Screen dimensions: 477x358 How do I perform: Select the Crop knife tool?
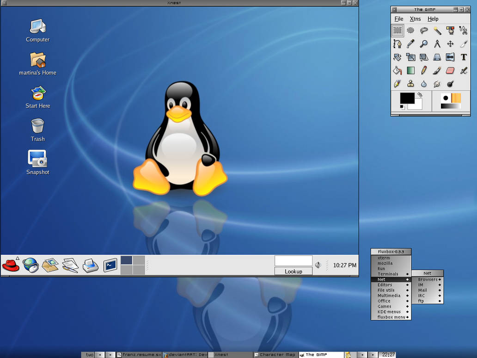(x=463, y=44)
